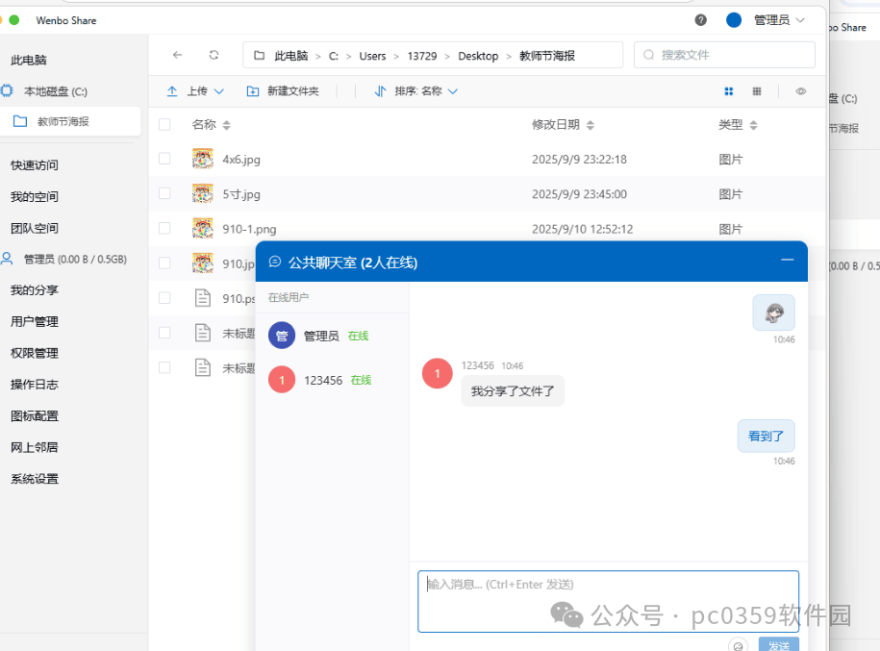Check the select-all files checkbox

point(164,125)
